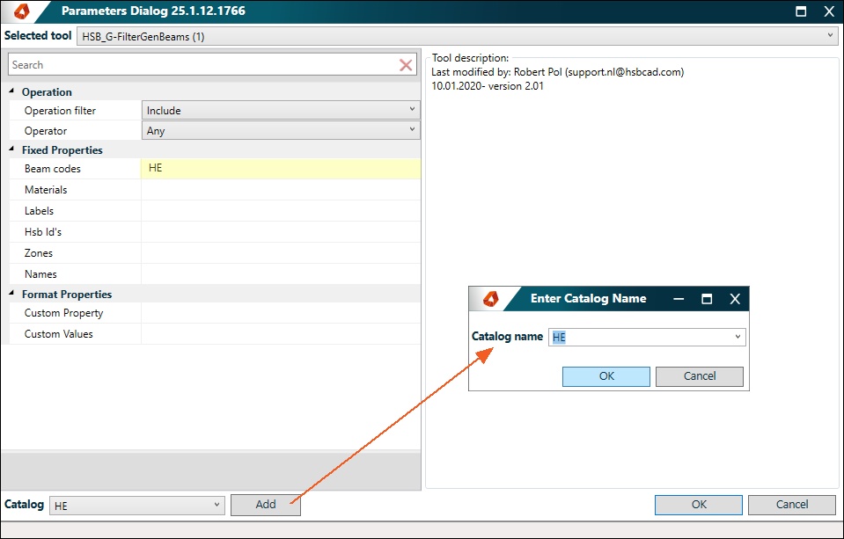Collapse the Fixed Properties section
This screenshot has width=844, height=539.
point(11,149)
